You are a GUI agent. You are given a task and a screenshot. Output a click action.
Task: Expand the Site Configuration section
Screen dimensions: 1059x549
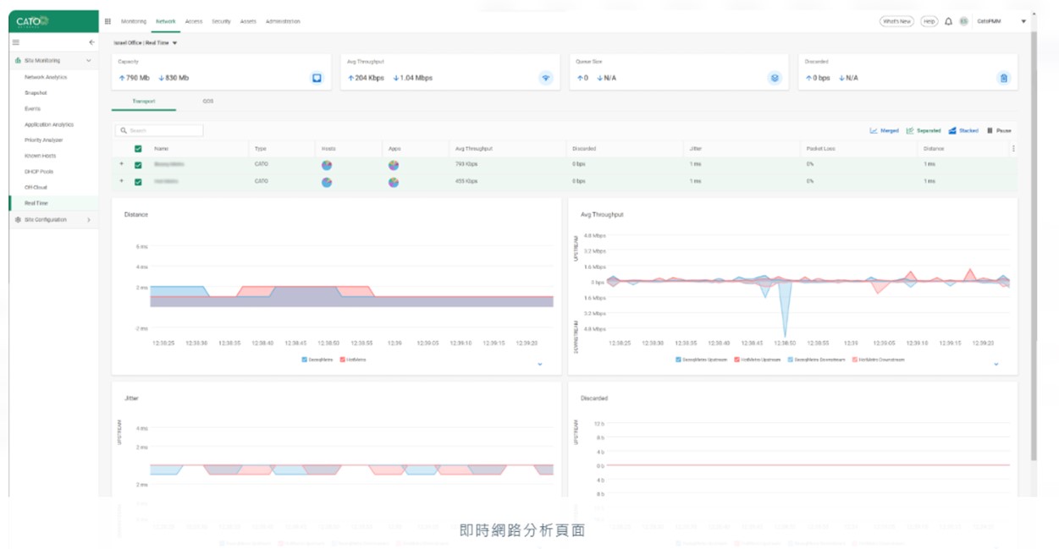click(88, 220)
